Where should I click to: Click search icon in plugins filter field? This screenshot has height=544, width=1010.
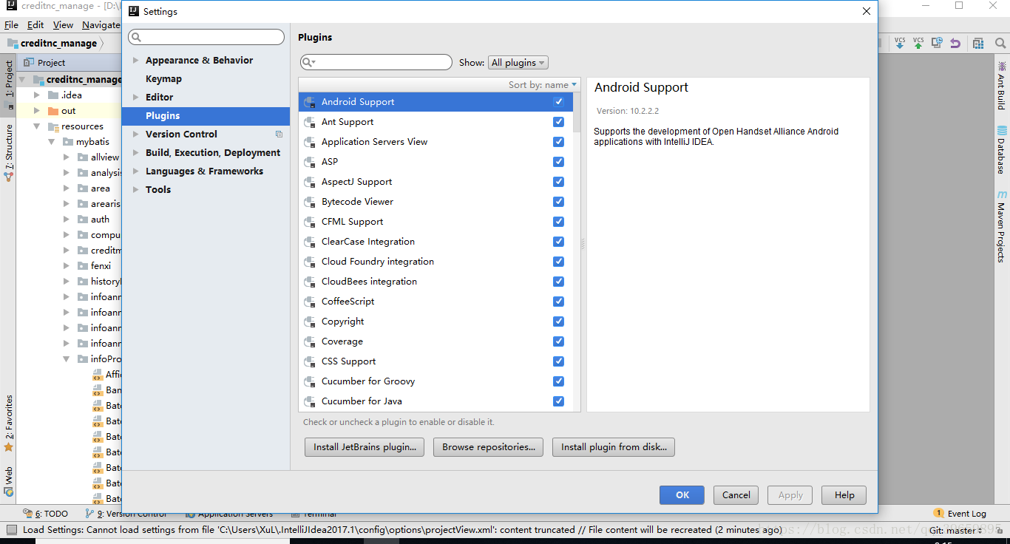[x=309, y=63]
